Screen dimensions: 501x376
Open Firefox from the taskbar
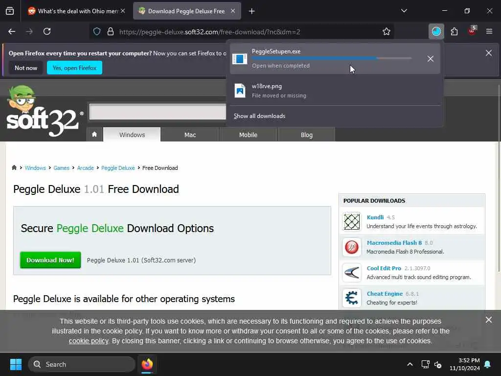[147, 364]
